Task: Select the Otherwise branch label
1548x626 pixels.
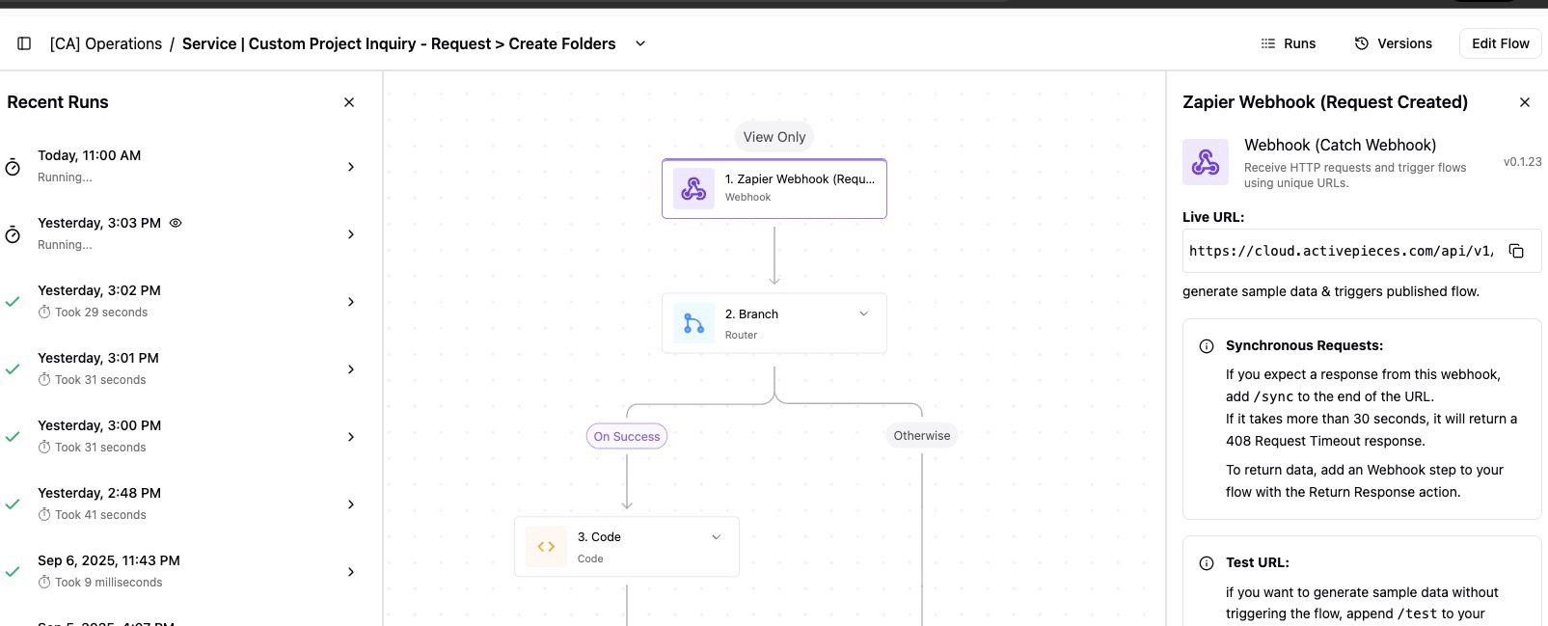Action: 921,436
